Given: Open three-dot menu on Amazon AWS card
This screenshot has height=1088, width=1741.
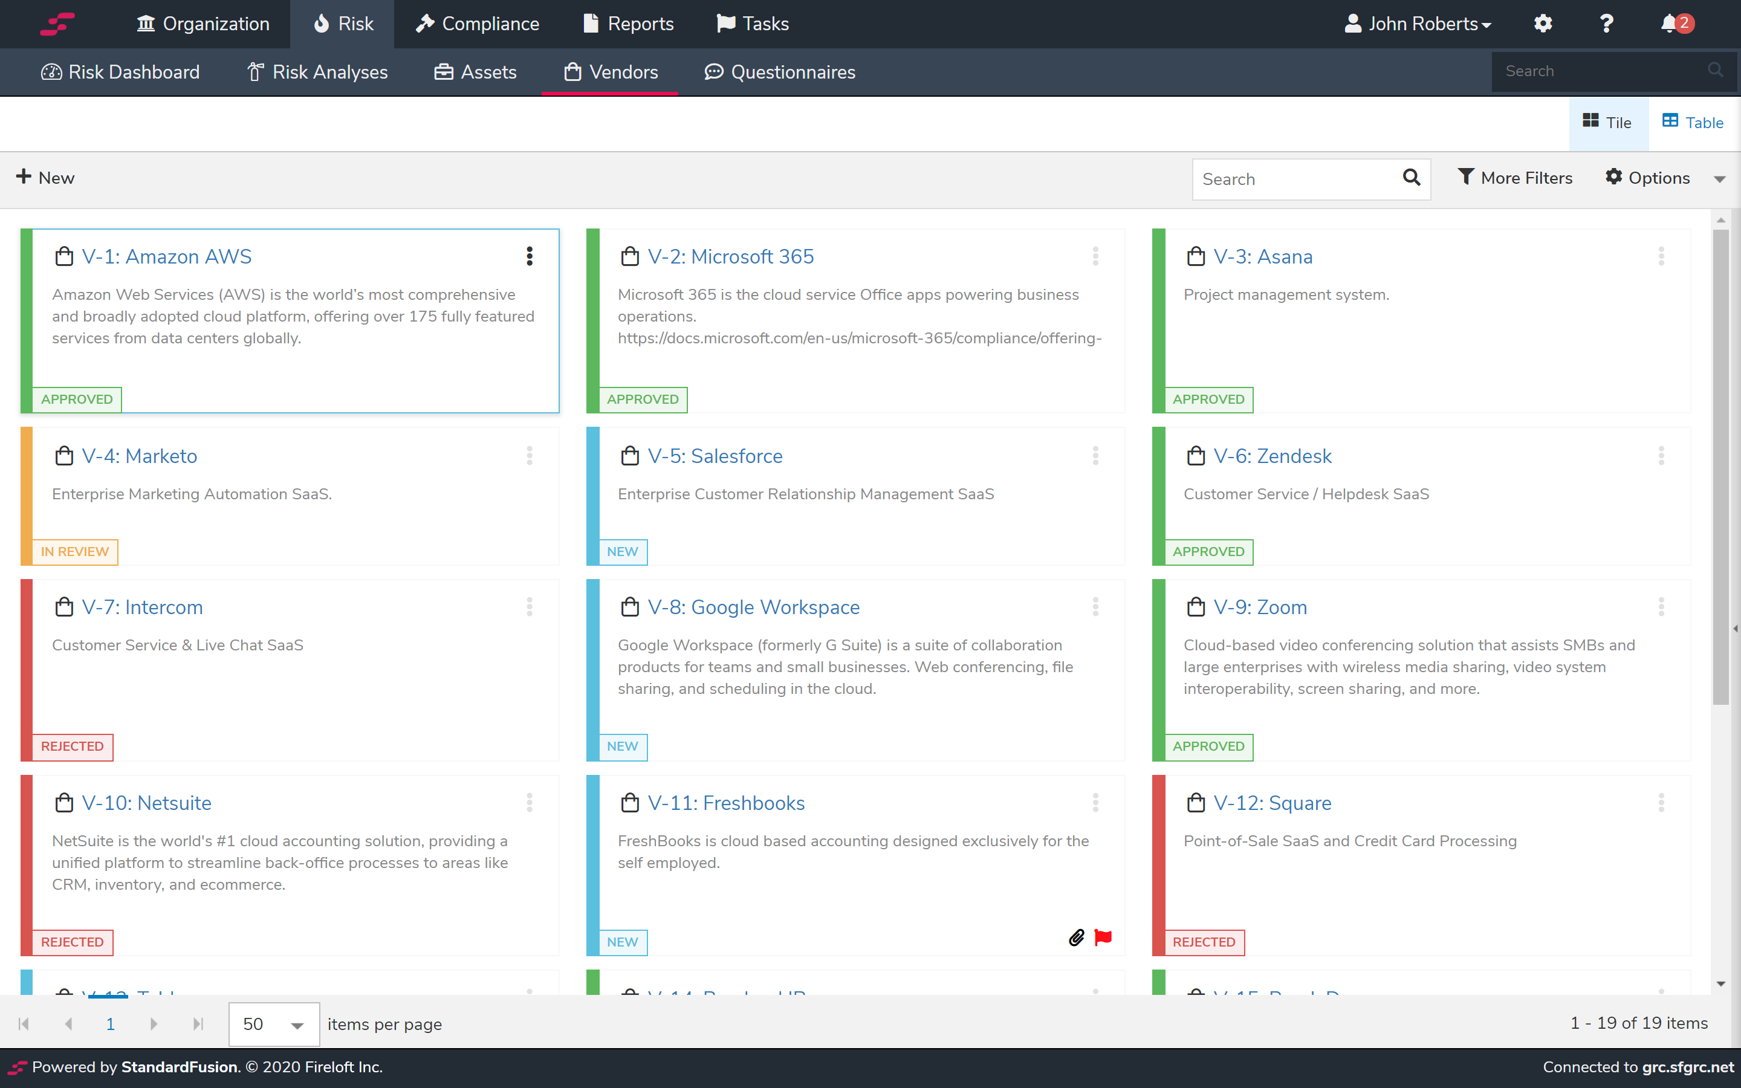Looking at the screenshot, I should (530, 256).
